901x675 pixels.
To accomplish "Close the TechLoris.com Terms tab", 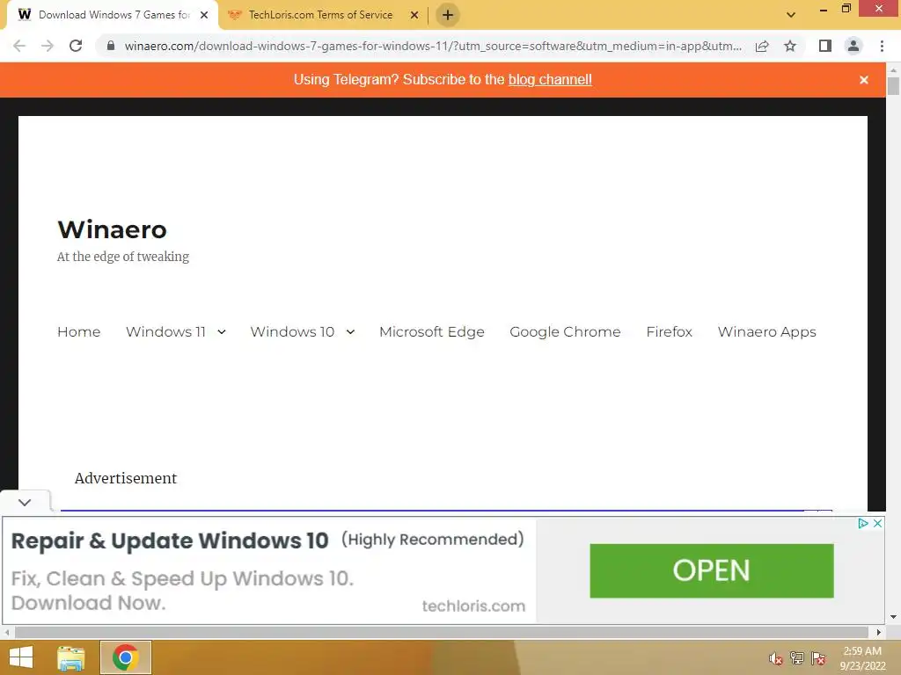I will coord(414,15).
